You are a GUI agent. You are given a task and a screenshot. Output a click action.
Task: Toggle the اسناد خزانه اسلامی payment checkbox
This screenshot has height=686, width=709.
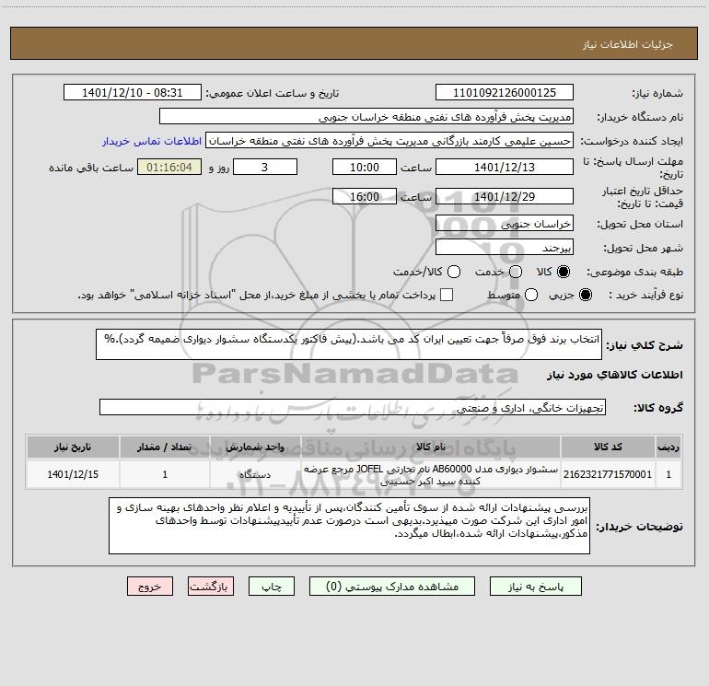click(447, 295)
